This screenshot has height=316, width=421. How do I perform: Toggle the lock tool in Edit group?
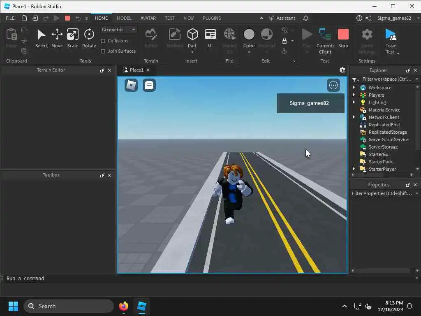tap(285, 41)
